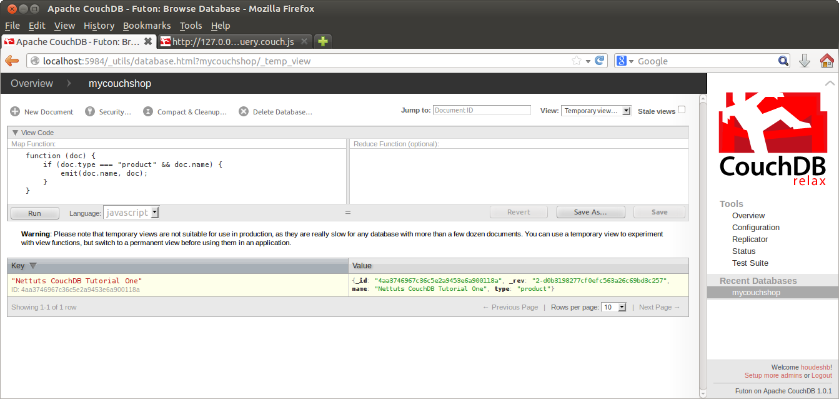Focus the Google search box

(707, 61)
